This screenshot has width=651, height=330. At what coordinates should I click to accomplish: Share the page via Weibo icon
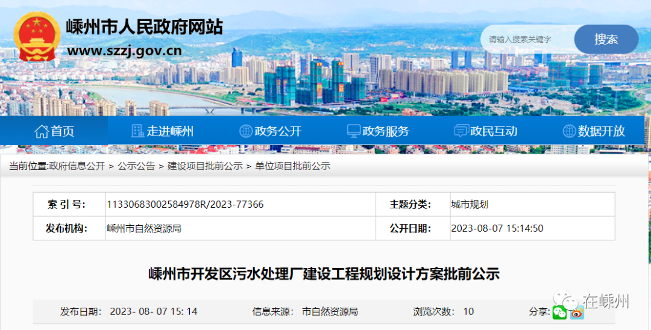[577, 312]
